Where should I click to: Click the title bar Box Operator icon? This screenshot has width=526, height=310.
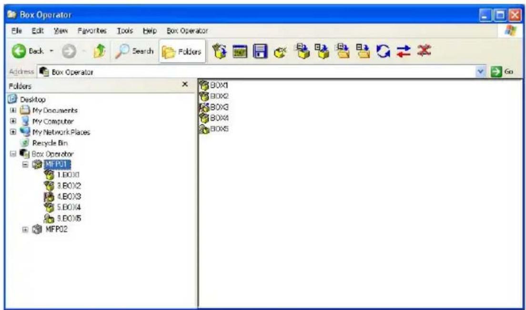tap(12, 14)
